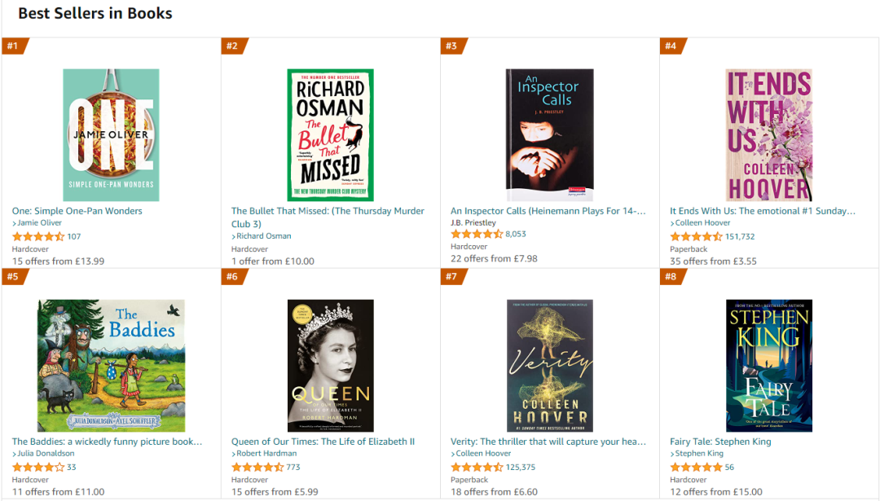Open the Robert Hardman author link
The height and width of the screenshot is (501, 880).
(267, 454)
